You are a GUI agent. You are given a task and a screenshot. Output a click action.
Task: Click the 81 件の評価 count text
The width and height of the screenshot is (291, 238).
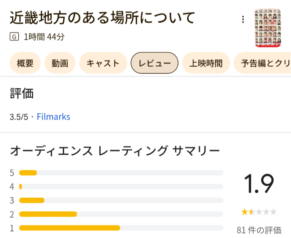(259, 230)
